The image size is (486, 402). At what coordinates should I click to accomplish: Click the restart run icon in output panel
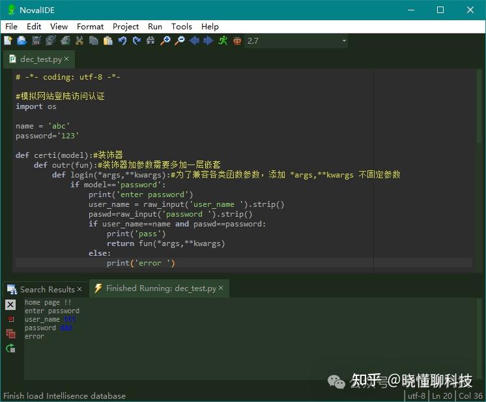(10, 348)
